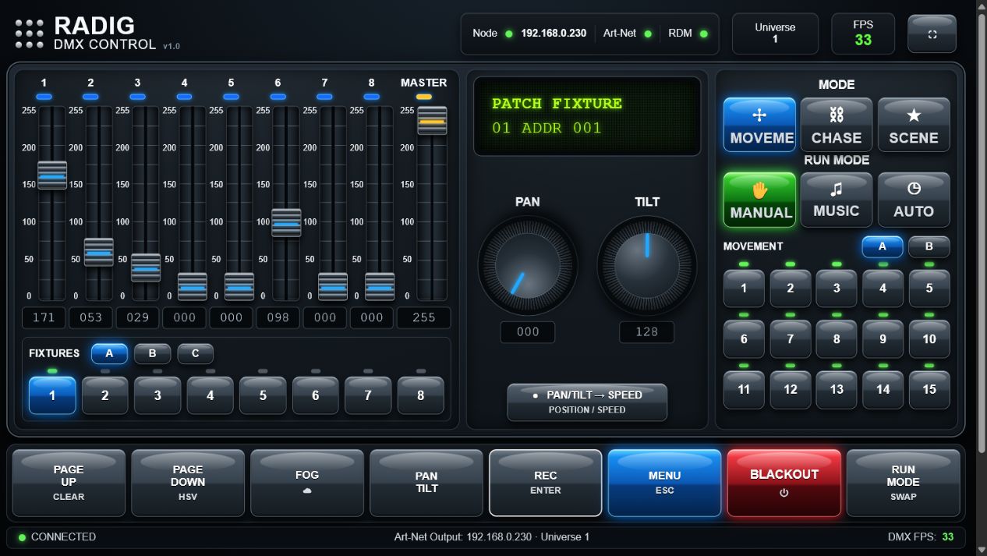Trigger movement preset 10

tap(929, 339)
